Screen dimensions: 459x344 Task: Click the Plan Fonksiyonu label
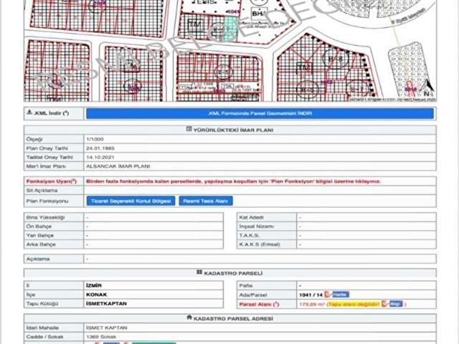[x=47, y=201]
